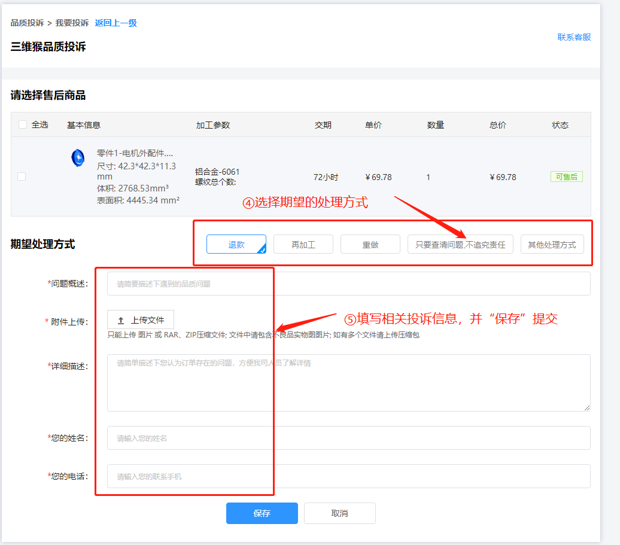620x545 pixels.
Task: Tick the checkbox for 零件1 row
Action: click(22, 176)
